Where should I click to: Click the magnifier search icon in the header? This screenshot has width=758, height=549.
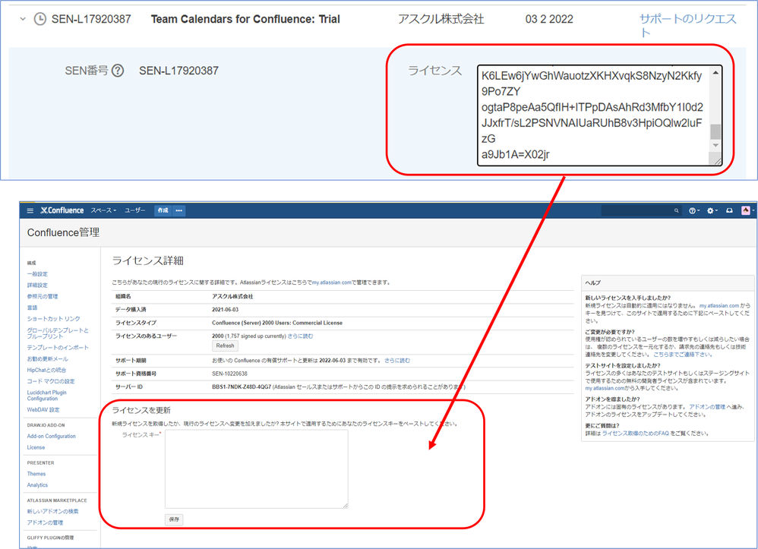coord(676,210)
